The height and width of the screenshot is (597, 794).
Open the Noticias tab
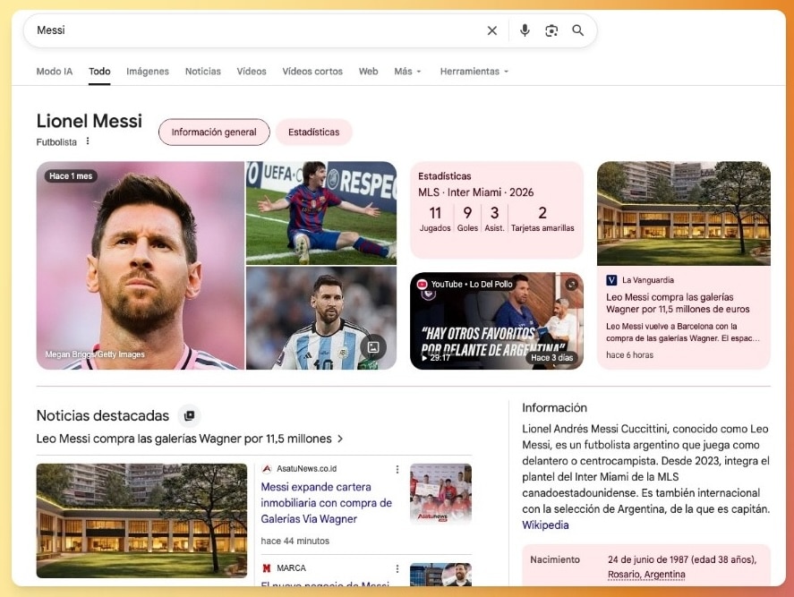click(x=202, y=72)
